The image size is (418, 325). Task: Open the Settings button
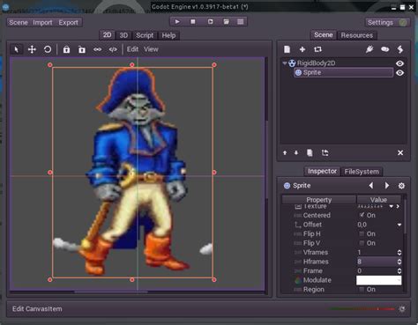pos(387,23)
